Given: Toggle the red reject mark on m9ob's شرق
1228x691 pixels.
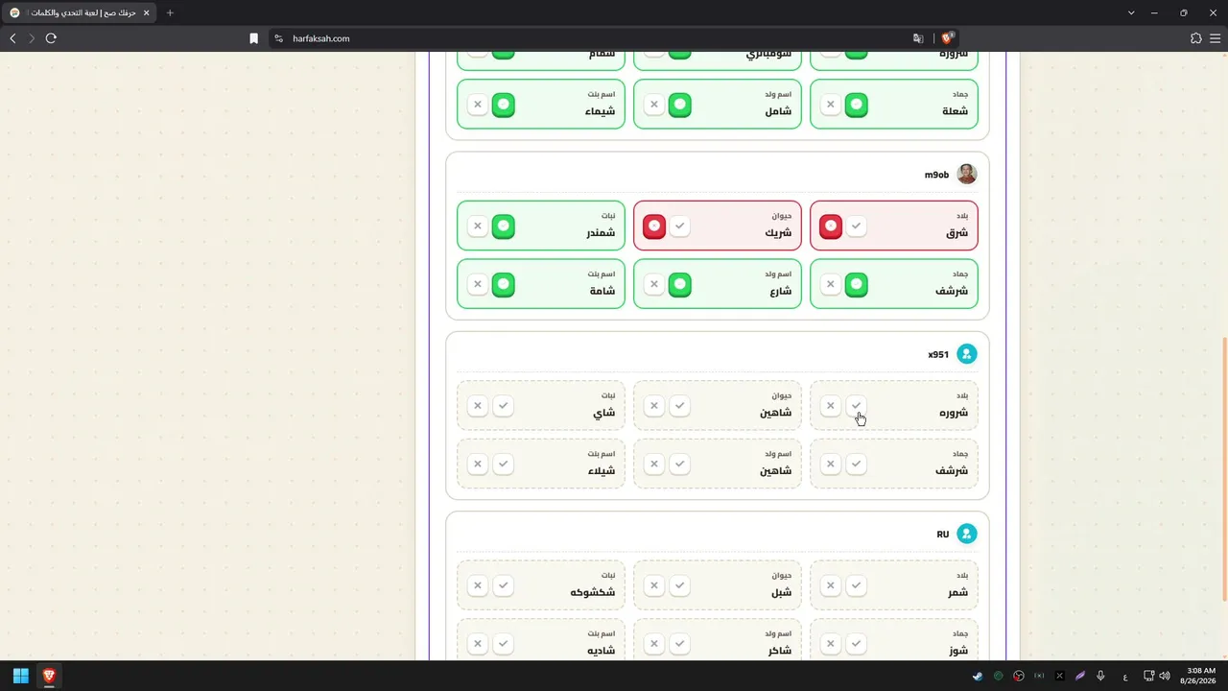Looking at the screenshot, I should tap(831, 226).
